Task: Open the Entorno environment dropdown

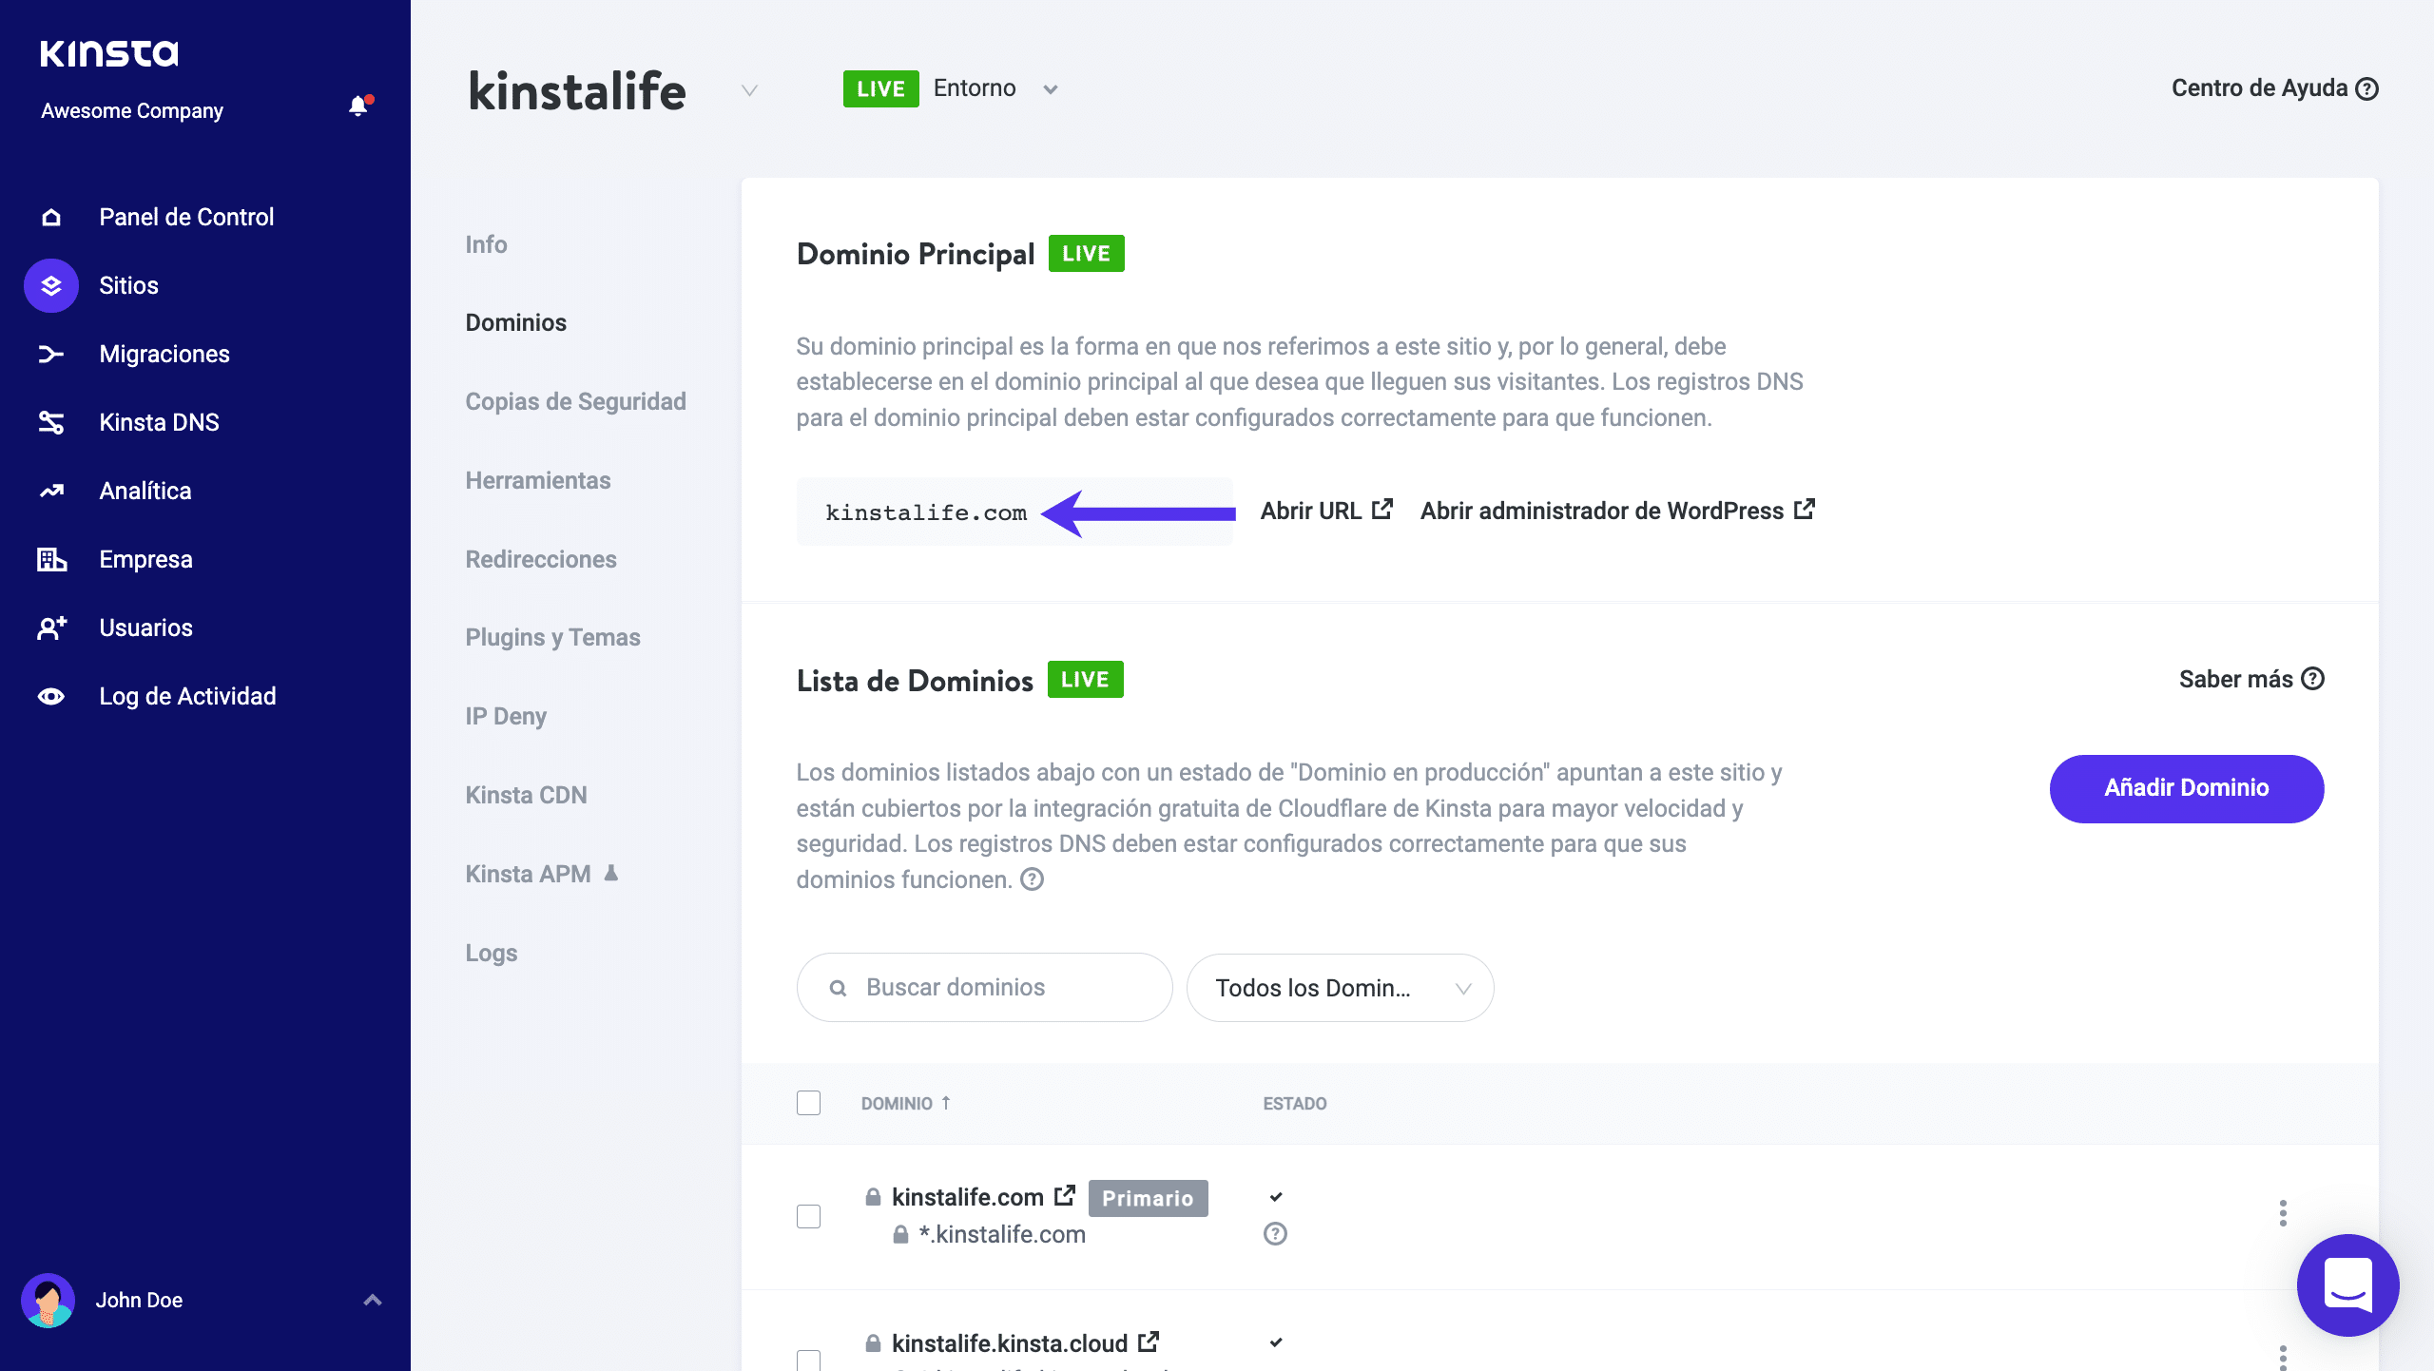Action: click(1050, 89)
